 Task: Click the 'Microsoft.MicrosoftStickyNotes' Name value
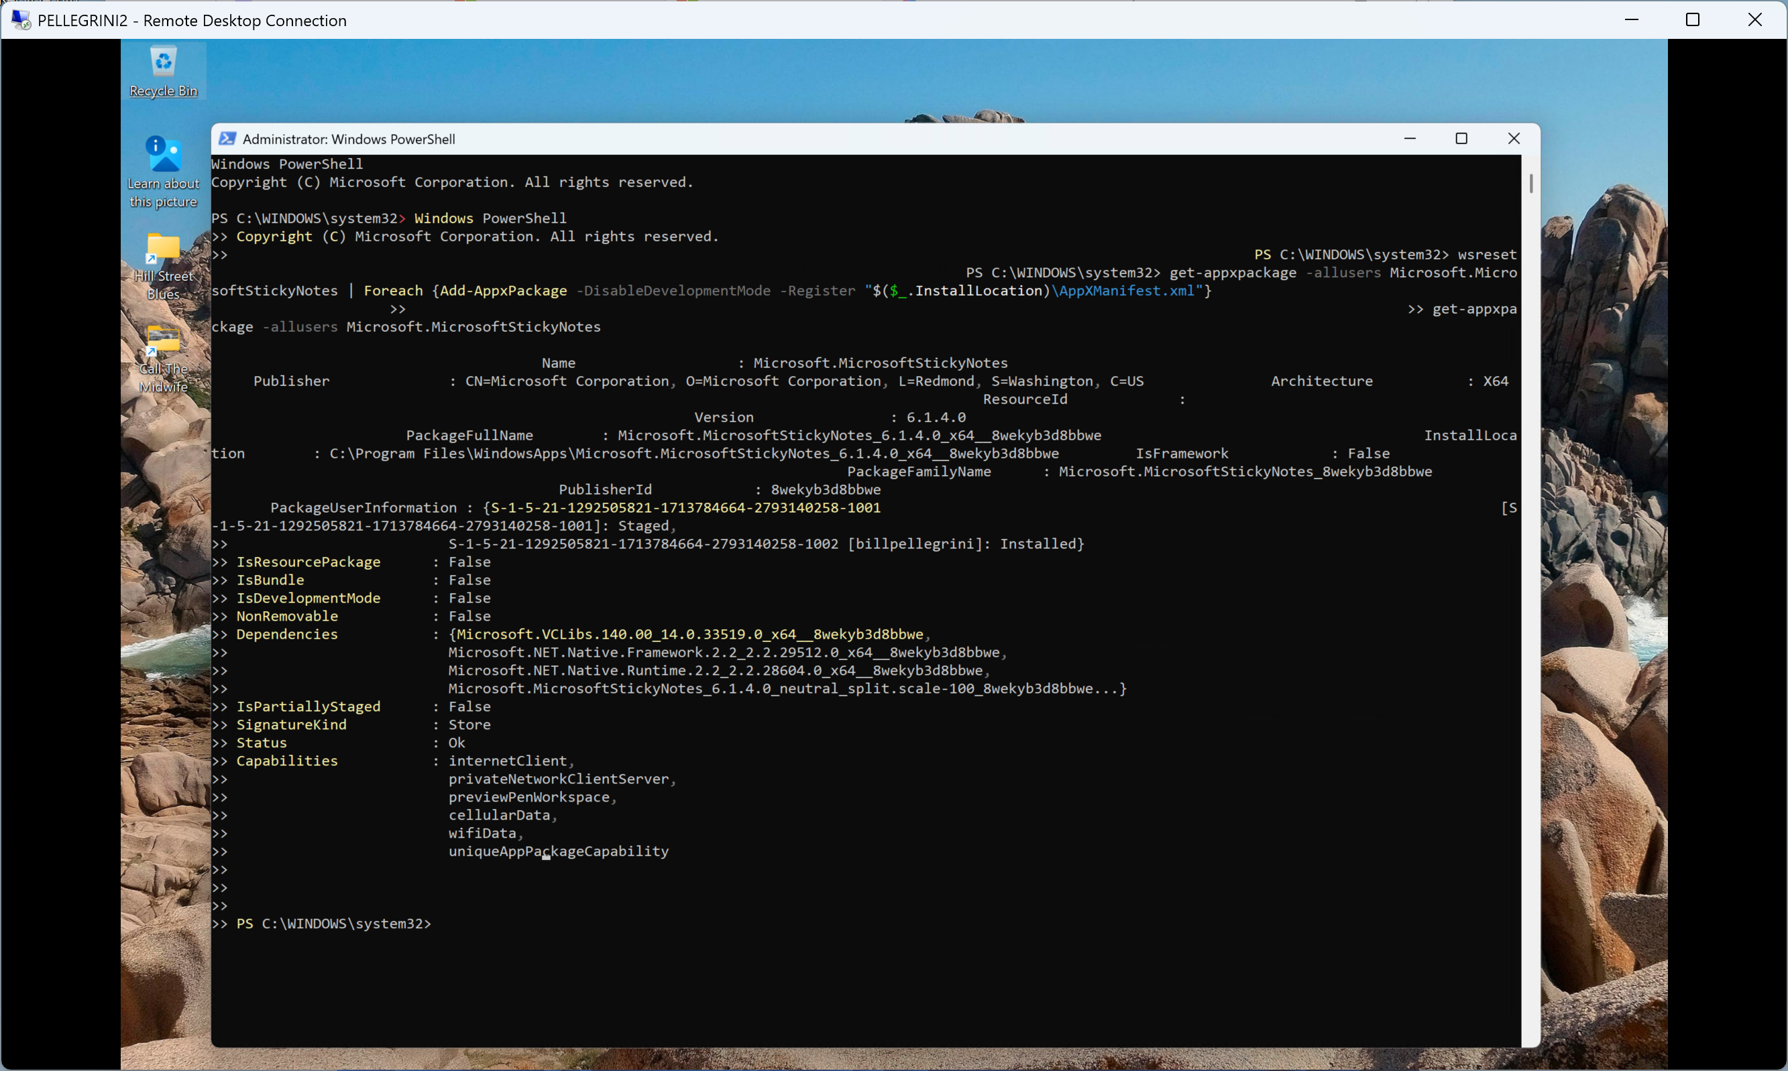[x=881, y=363]
